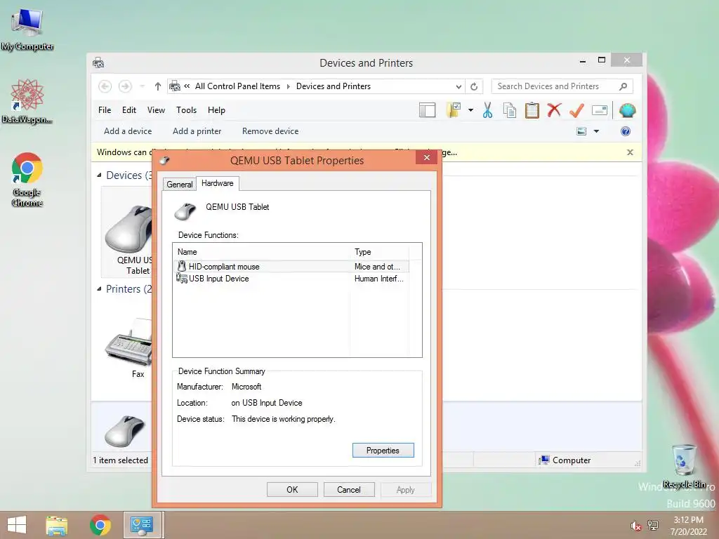Expand the folder options toolbar dropdown
Viewport: 719px width, 539px height.
470,110
